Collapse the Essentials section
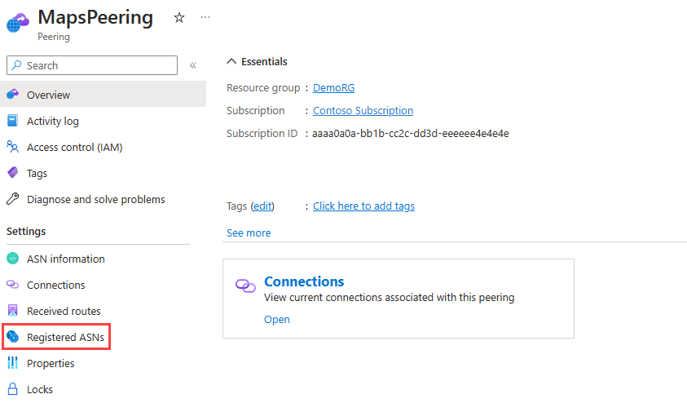Image resolution: width=687 pixels, height=403 pixels. pyautogui.click(x=231, y=61)
